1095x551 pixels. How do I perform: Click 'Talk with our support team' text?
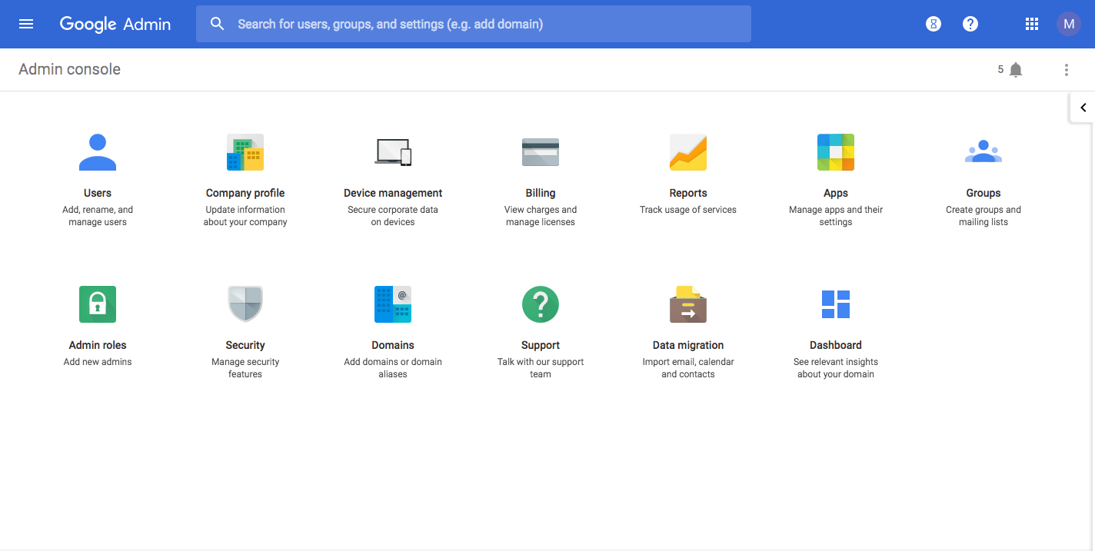click(x=541, y=368)
